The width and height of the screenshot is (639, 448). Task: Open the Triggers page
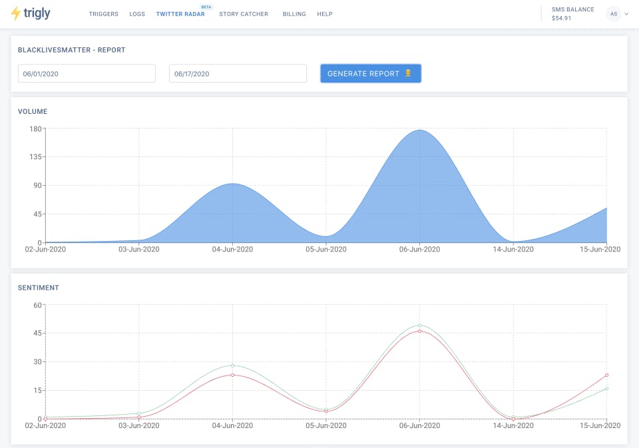click(103, 14)
